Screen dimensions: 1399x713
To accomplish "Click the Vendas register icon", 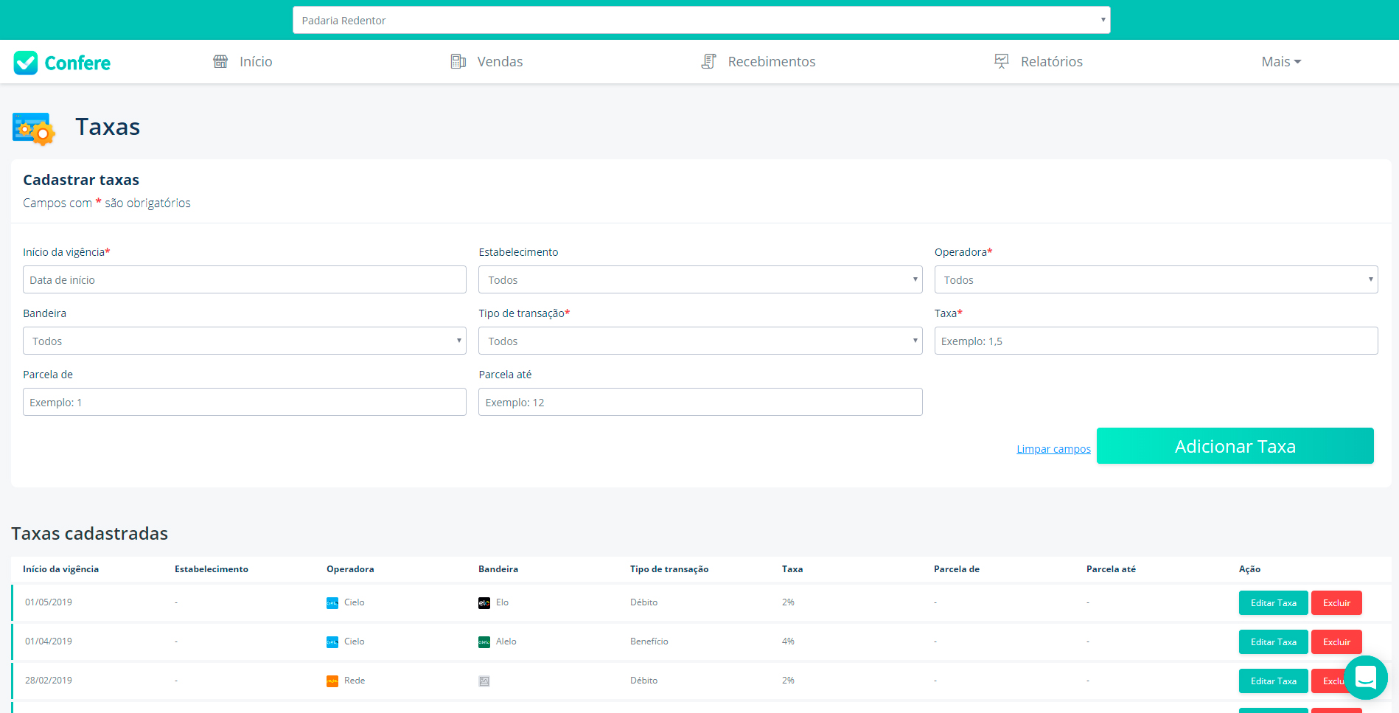I will click(x=458, y=61).
